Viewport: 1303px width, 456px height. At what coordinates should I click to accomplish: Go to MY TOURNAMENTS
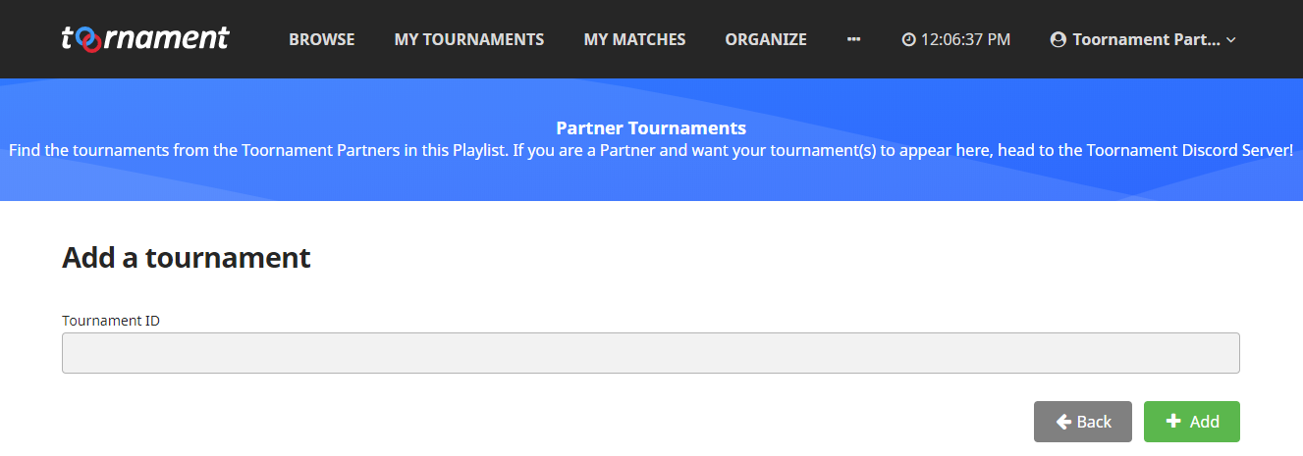coord(469,39)
